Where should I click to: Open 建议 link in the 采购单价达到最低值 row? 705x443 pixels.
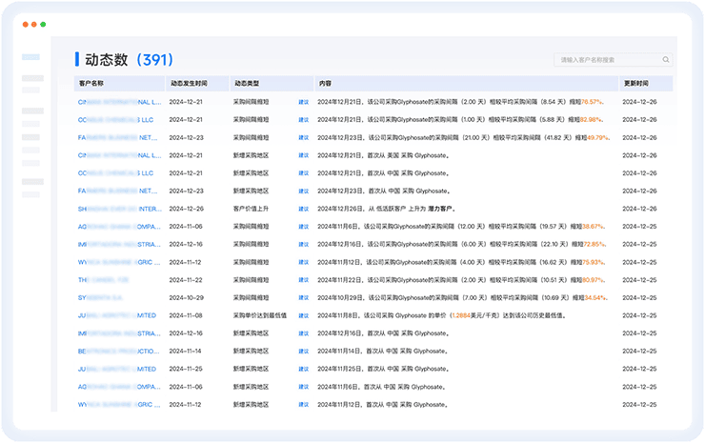[x=303, y=315]
